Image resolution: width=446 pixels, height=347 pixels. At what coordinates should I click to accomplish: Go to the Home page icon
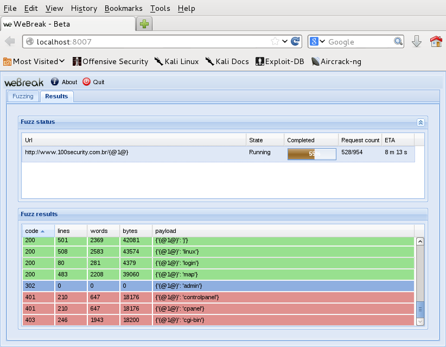click(x=436, y=42)
